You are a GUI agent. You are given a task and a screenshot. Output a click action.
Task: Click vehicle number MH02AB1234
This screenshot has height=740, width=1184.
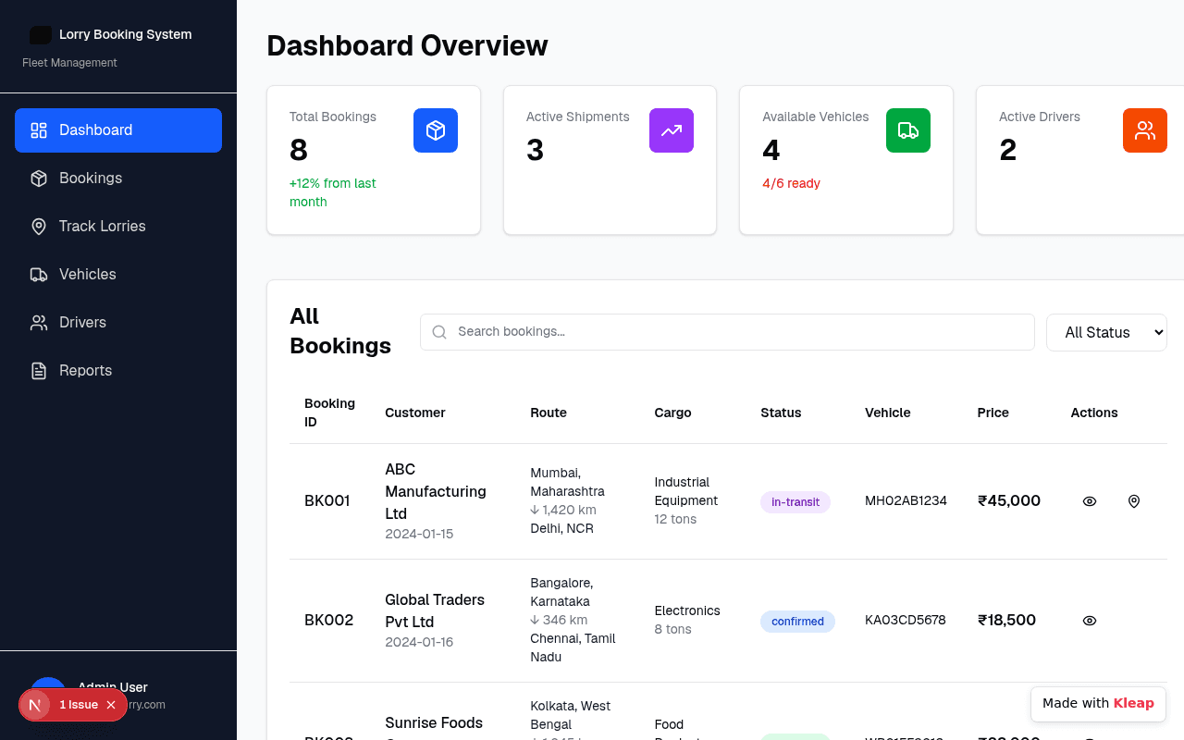tap(906, 501)
